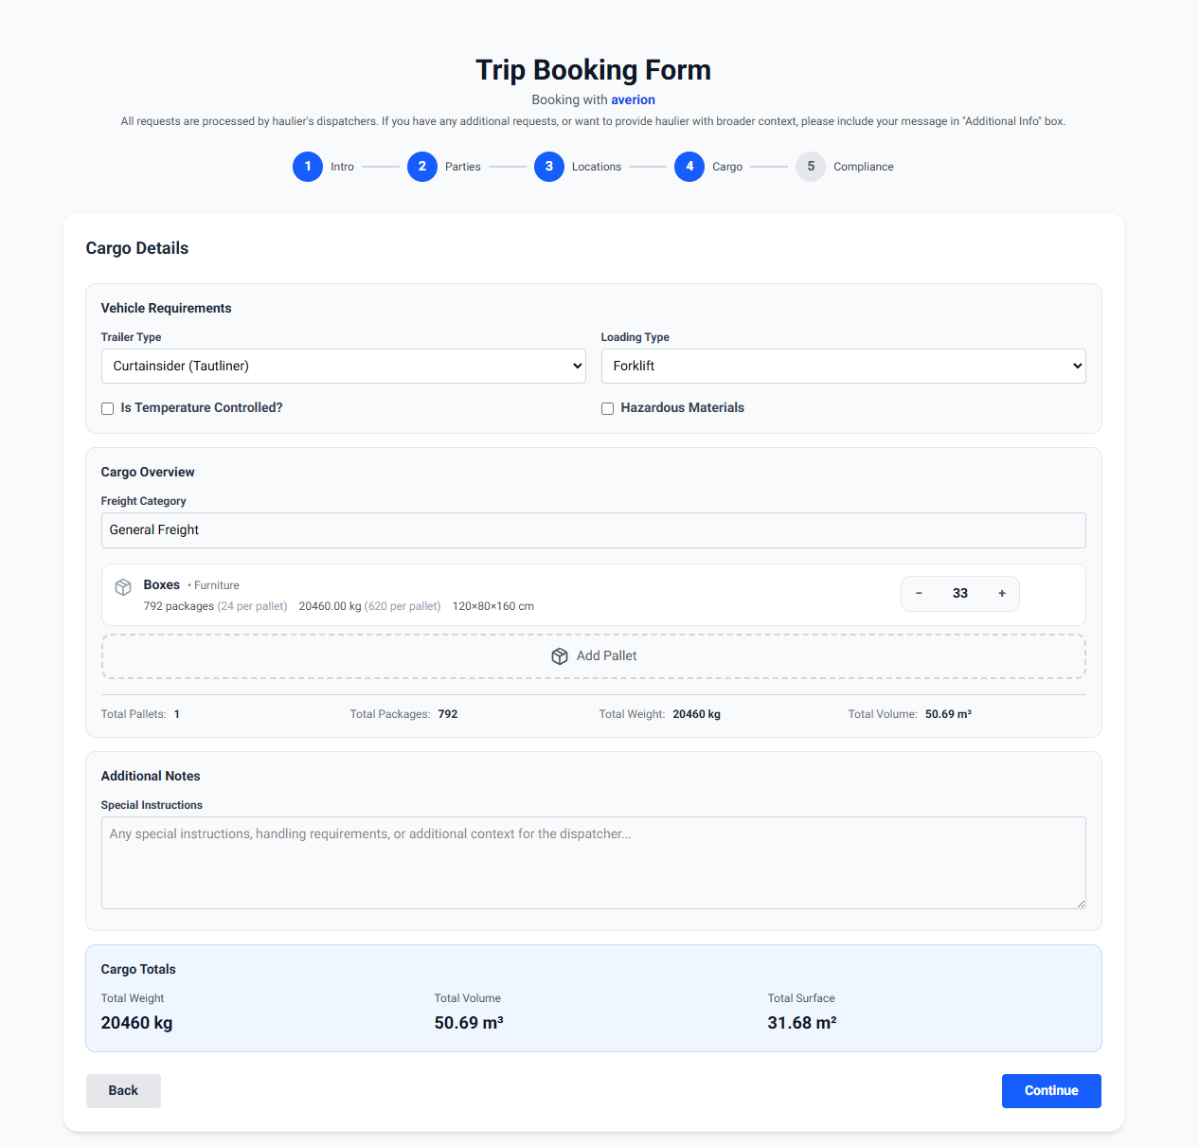
Task: Click the Compliance step label
Action: coord(863,167)
